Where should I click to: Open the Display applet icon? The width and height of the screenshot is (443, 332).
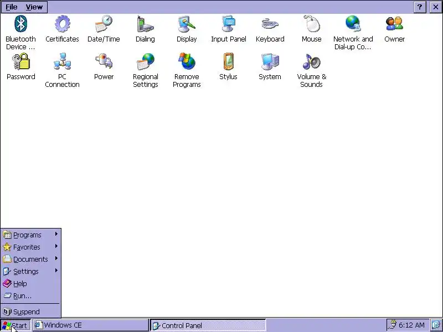(x=187, y=24)
